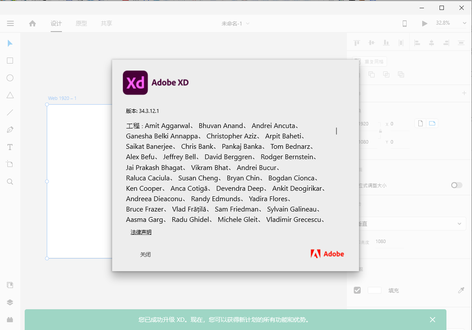Open the Layers panel icon

pyautogui.click(x=10, y=302)
